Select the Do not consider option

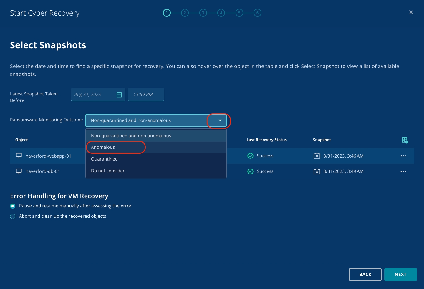(108, 171)
